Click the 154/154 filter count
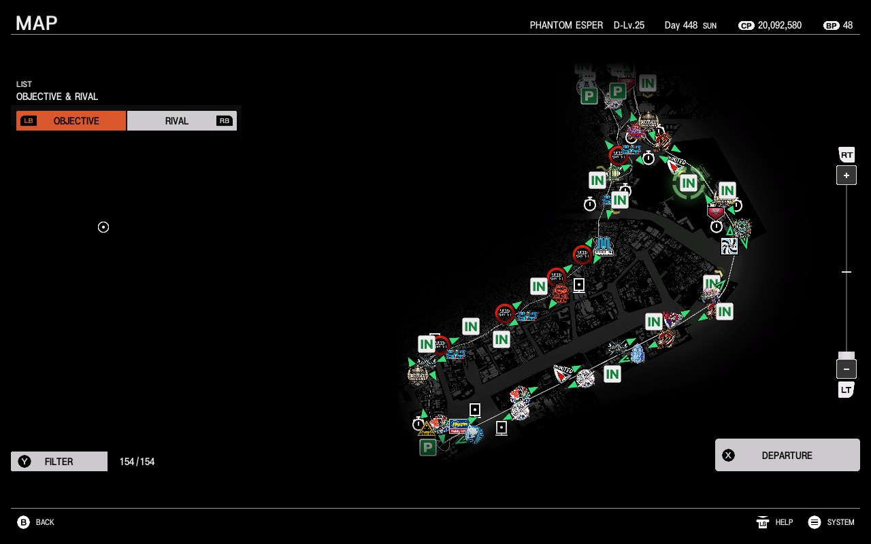Screen dimensions: 871x544 click(137, 462)
